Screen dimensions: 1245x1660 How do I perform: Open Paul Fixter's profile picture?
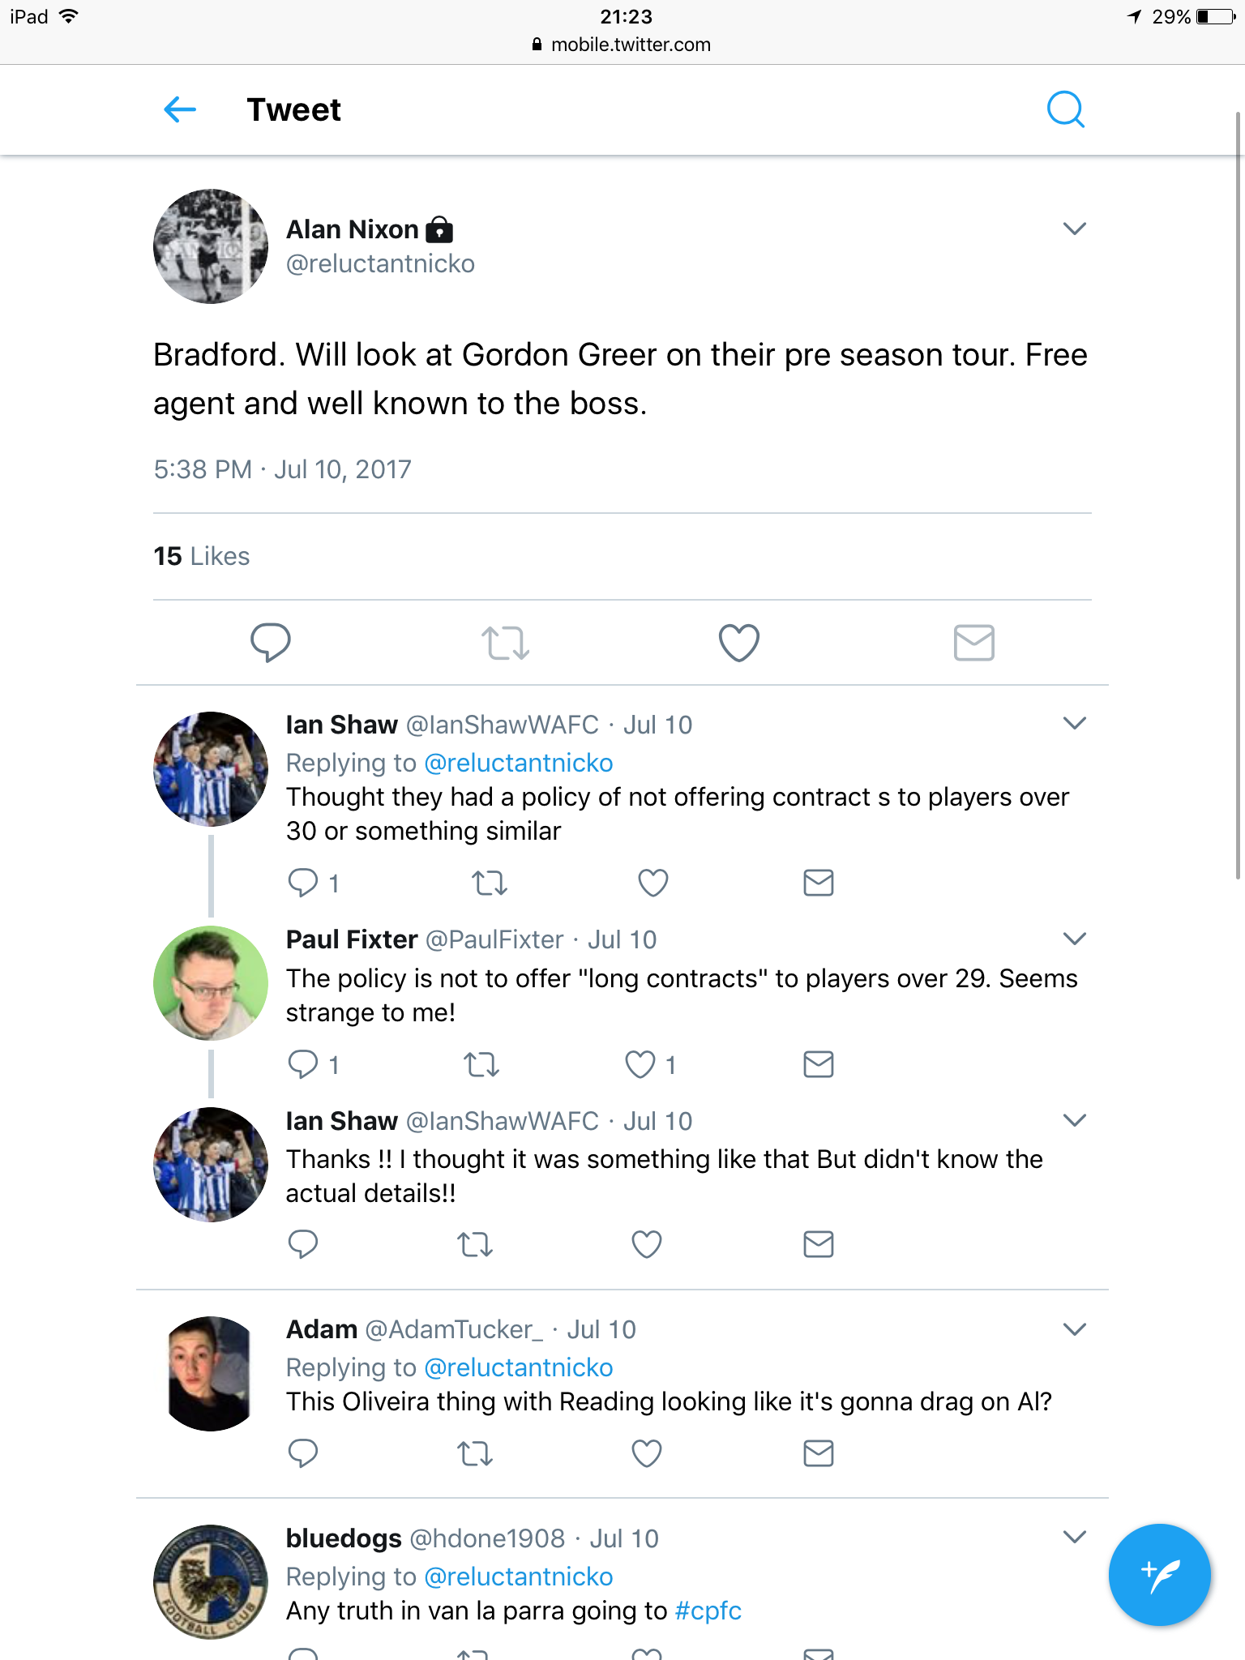tap(211, 983)
